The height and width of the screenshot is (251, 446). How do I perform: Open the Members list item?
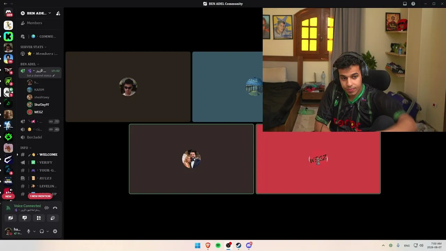click(x=40, y=23)
